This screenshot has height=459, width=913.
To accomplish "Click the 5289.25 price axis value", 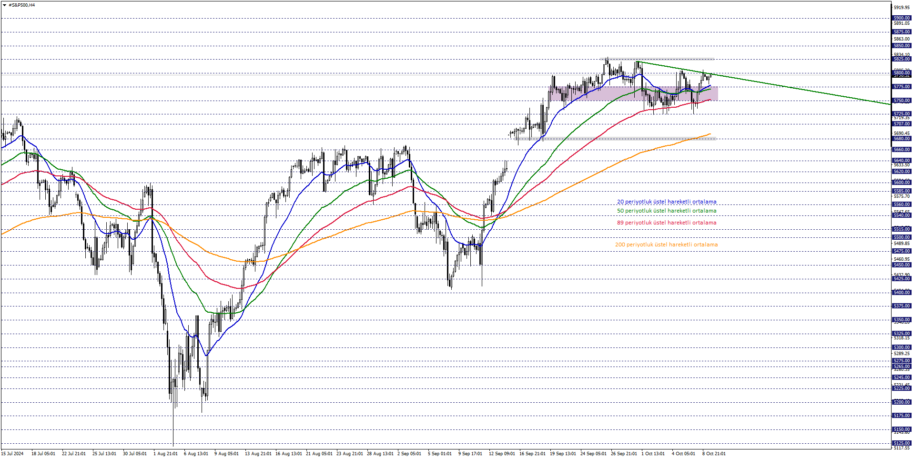I will (x=902, y=354).
